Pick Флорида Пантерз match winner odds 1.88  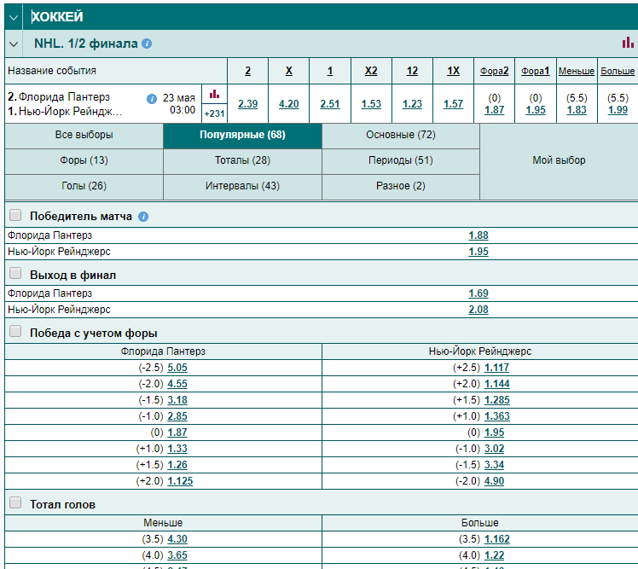tap(478, 235)
